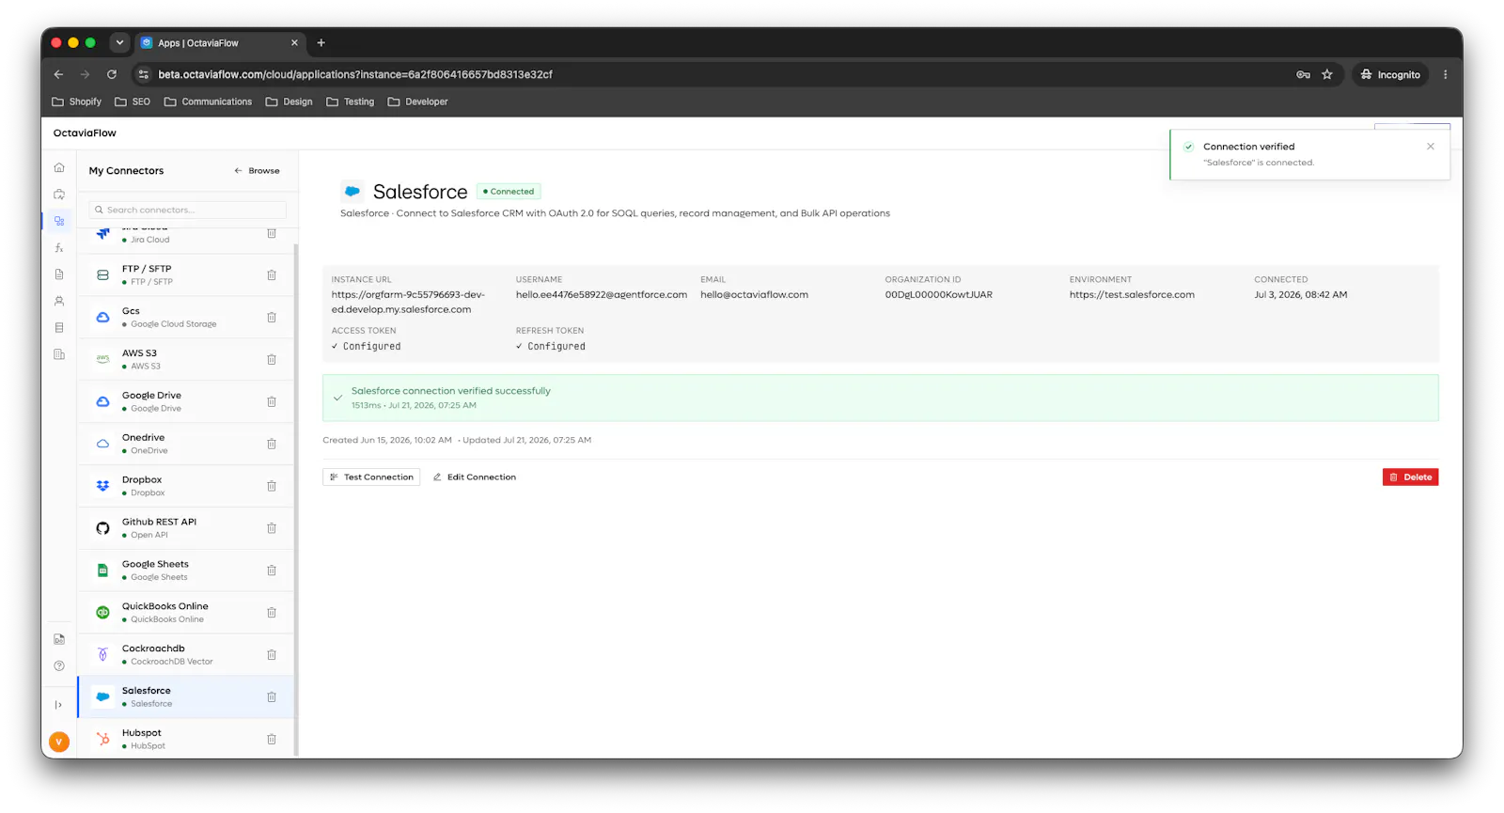This screenshot has width=1504, height=813.
Task: Select the QuickBooks Online connector
Action: tap(186, 613)
